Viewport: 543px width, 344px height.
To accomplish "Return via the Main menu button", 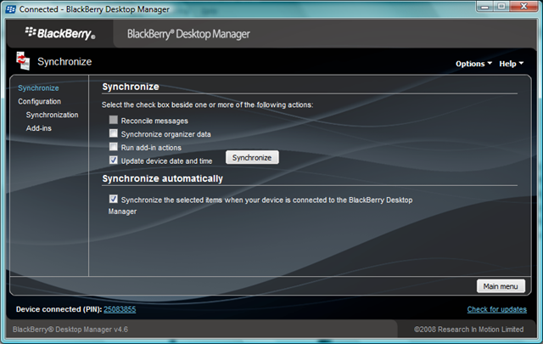I will [501, 286].
